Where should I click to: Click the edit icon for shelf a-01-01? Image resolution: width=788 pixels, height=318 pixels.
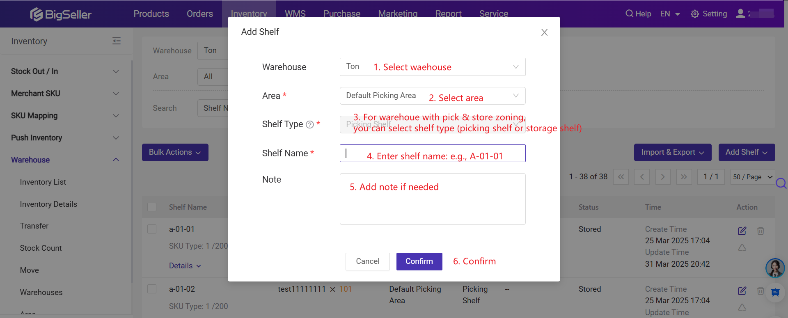(x=742, y=231)
